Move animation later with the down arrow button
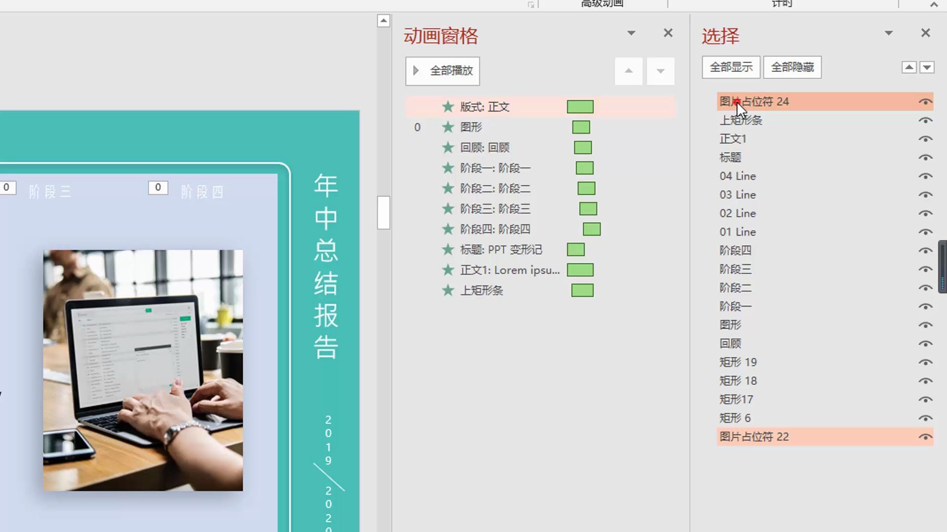Viewport: 947px width, 532px height. pos(660,71)
